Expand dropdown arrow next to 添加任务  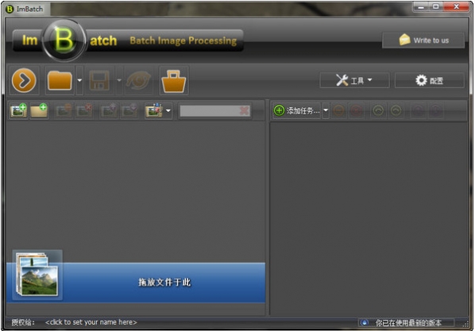pyautogui.click(x=326, y=111)
